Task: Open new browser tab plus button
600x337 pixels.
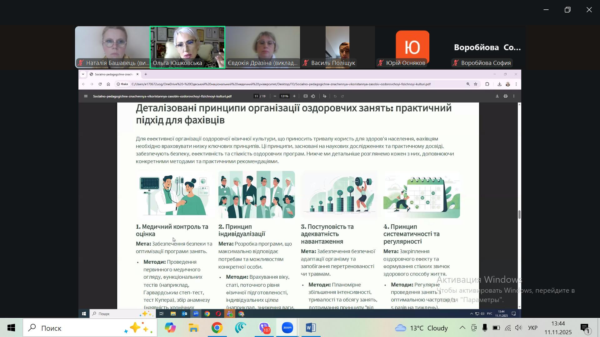Action: click(146, 74)
